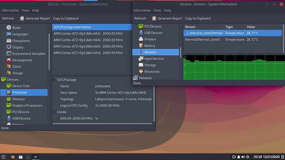Open View menu in Sensors window

[157, 10]
